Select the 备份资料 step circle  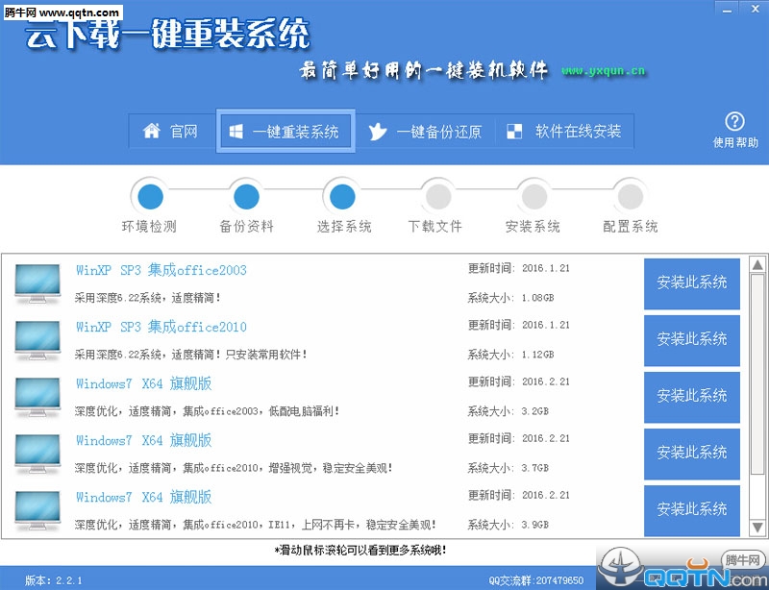(x=246, y=196)
